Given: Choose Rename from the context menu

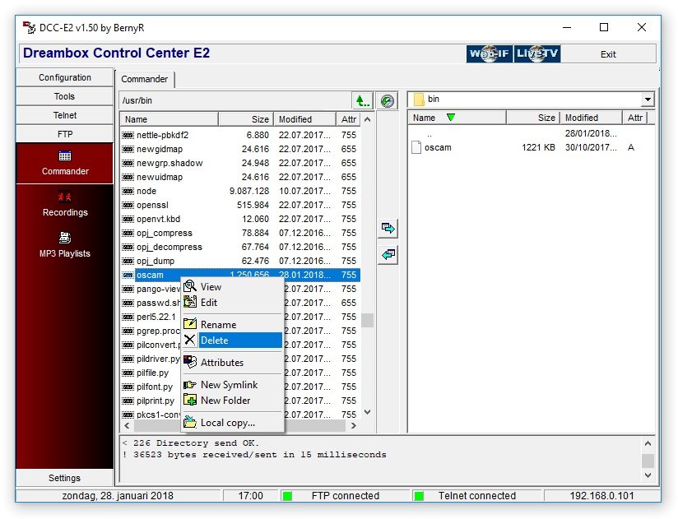Looking at the screenshot, I should coord(233,325).
